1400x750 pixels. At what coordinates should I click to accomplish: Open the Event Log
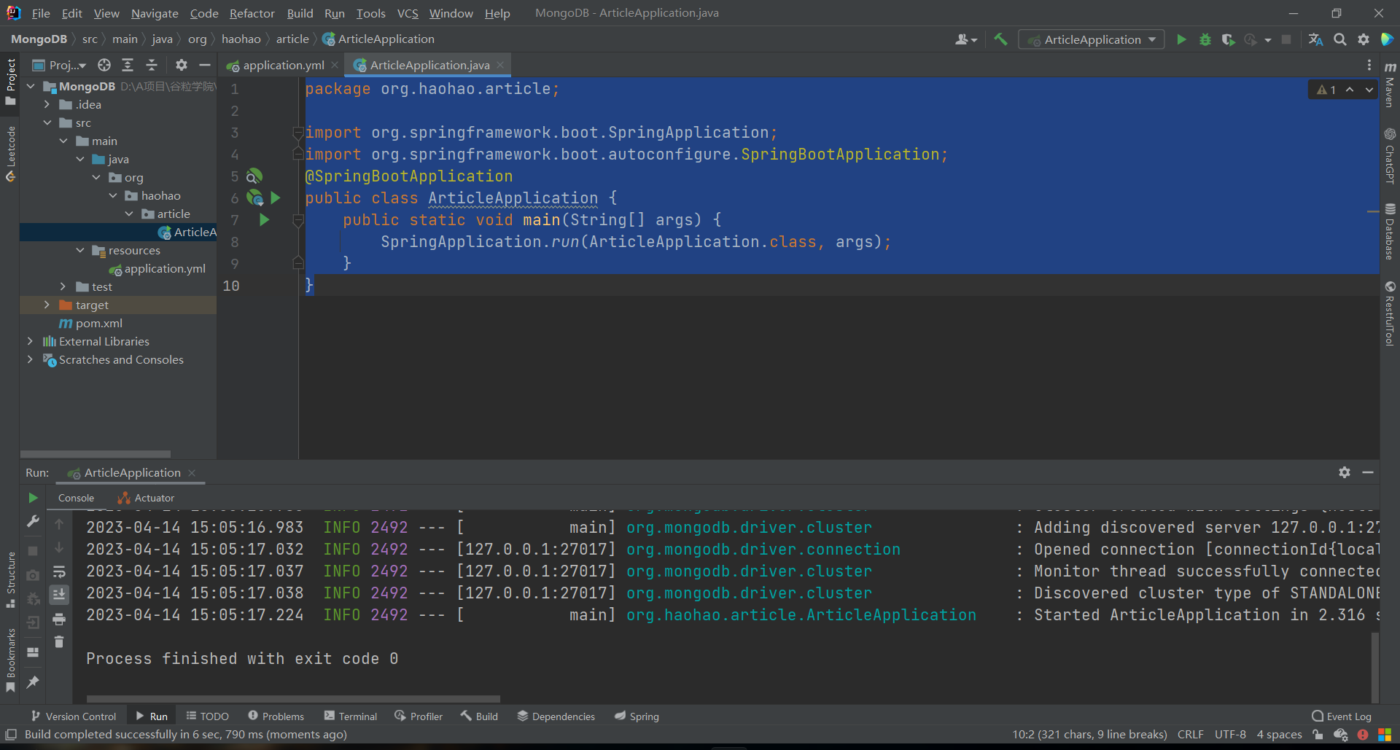[x=1342, y=716]
